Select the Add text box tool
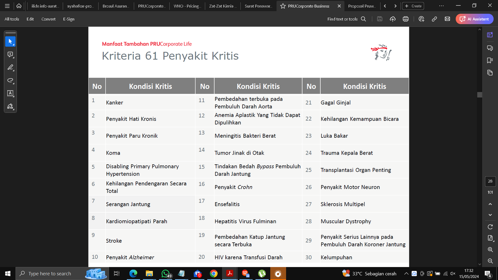 coord(10,93)
